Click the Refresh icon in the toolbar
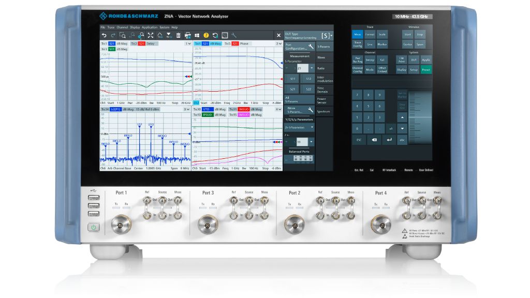 click(215, 35)
